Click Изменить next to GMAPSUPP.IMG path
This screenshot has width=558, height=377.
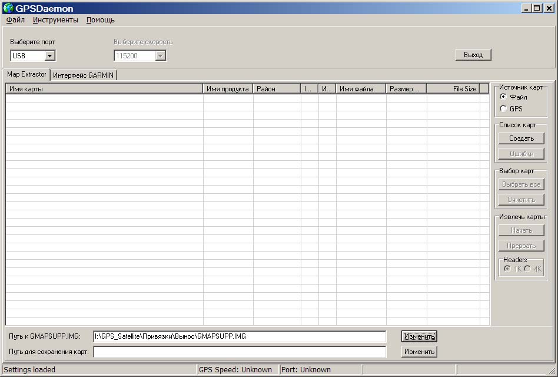[419, 336]
